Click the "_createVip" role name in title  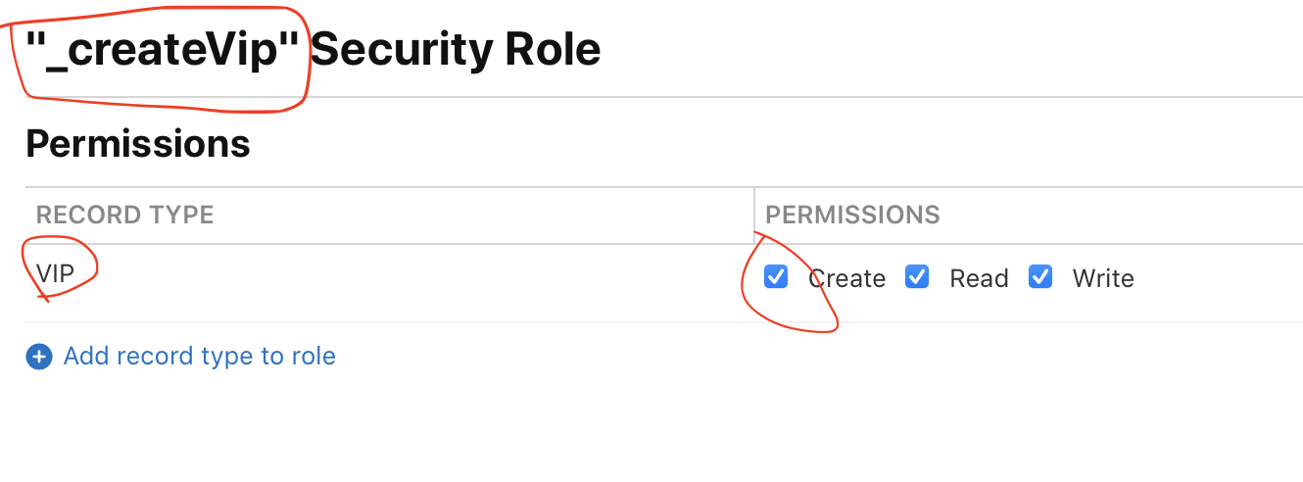[163, 49]
